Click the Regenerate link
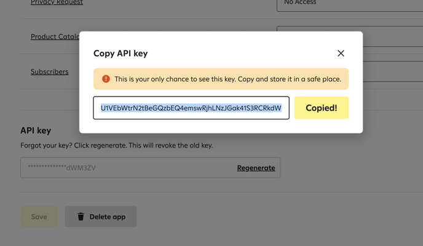The height and width of the screenshot is (246, 423). coord(256,168)
